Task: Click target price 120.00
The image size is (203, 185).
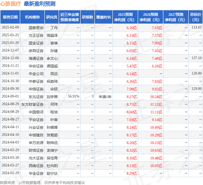Action: point(196,73)
